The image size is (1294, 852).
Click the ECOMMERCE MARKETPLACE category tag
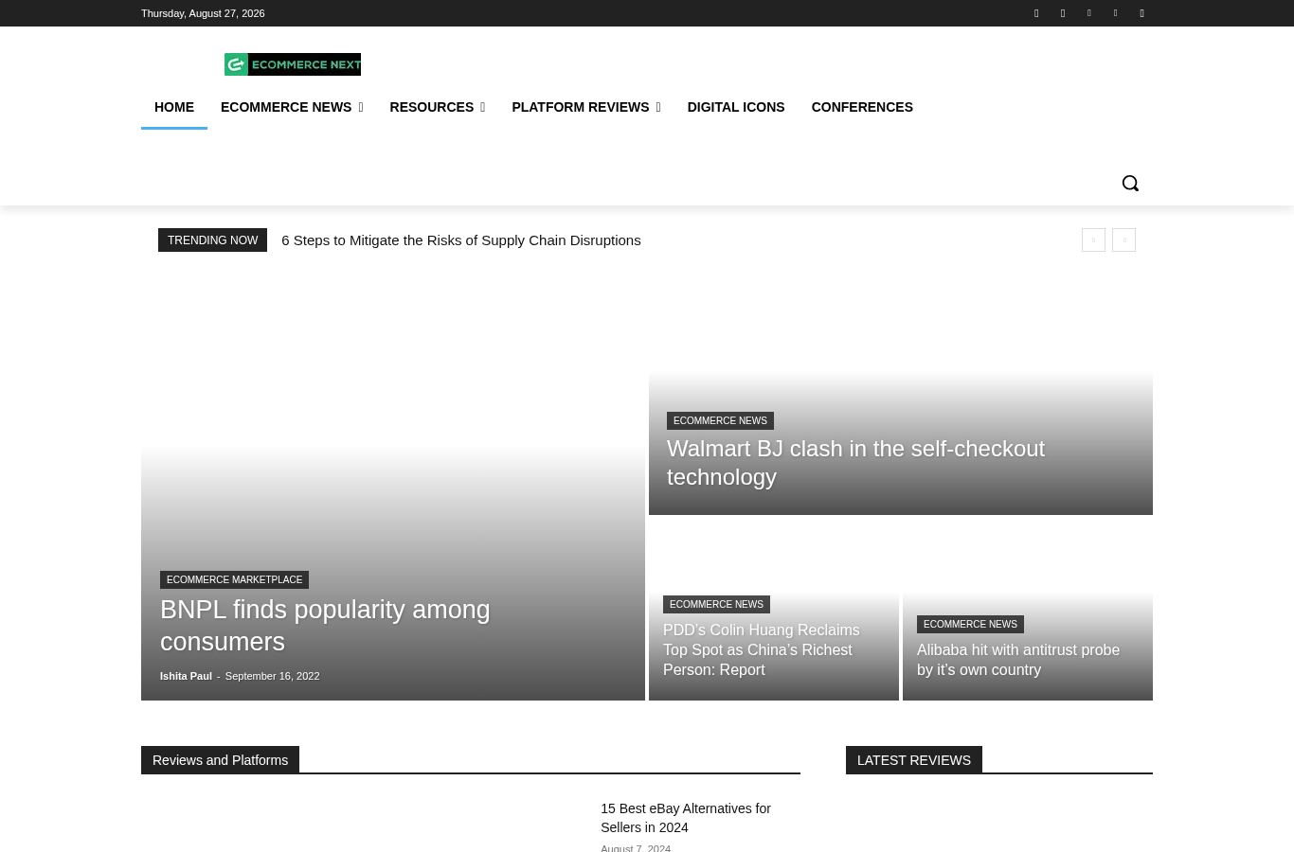point(234,579)
